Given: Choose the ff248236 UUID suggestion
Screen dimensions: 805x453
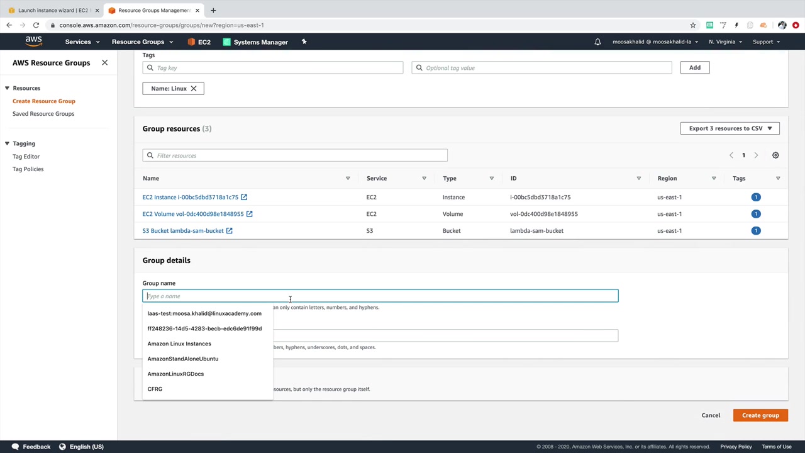Looking at the screenshot, I should pyautogui.click(x=204, y=328).
